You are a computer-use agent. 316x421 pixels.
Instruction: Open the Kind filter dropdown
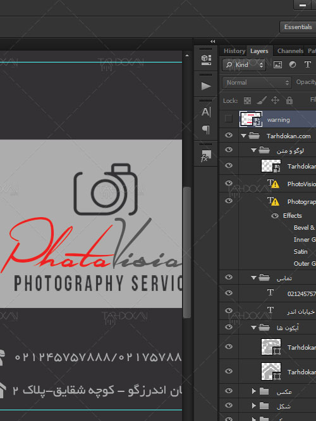click(x=244, y=65)
